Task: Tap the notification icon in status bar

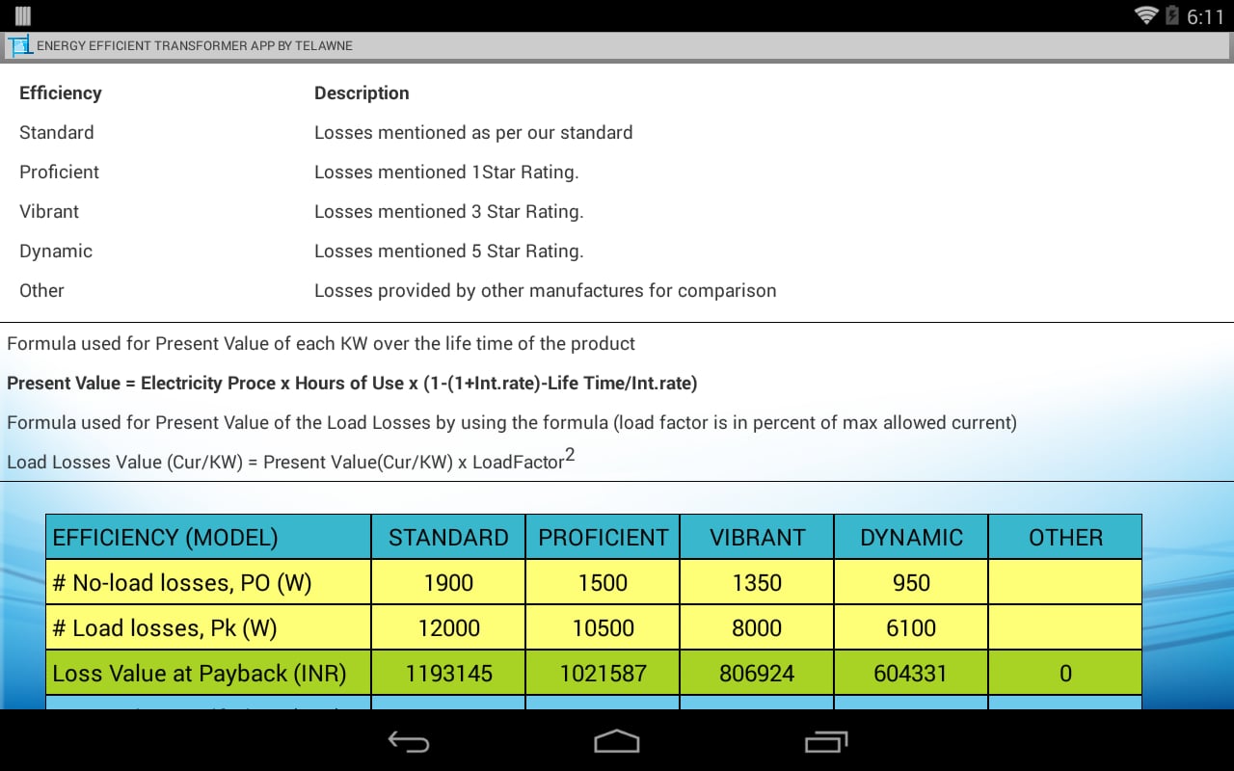Action: pyautogui.click(x=23, y=15)
